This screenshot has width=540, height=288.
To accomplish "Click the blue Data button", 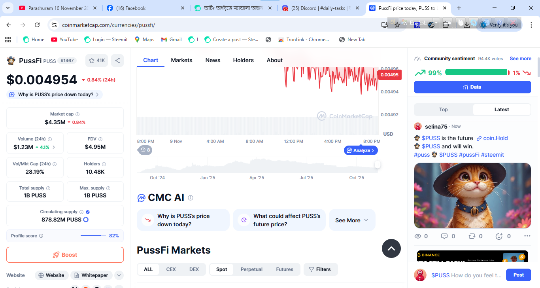I will (x=472, y=87).
